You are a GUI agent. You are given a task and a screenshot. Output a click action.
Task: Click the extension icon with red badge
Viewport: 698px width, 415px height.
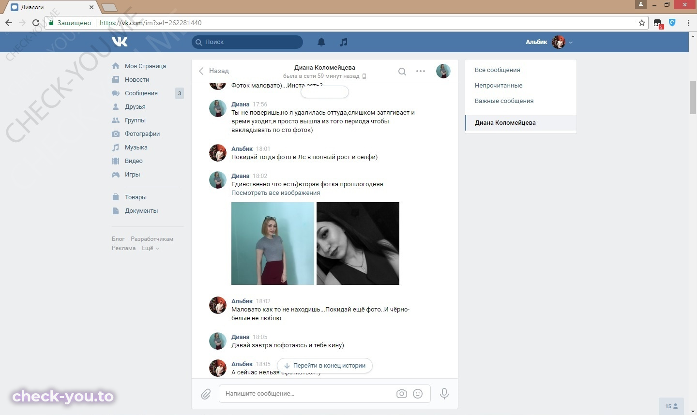tap(658, 23)
